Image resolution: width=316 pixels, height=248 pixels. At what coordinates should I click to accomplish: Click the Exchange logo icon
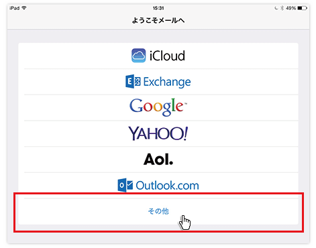tap(133, 82)
